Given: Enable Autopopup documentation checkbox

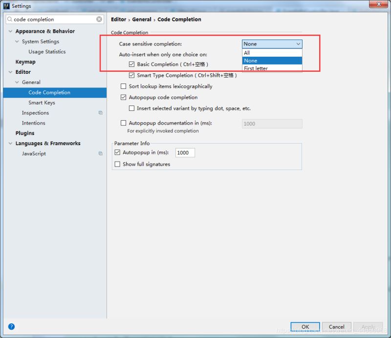Looking at the screenshot, I should 124,123.
